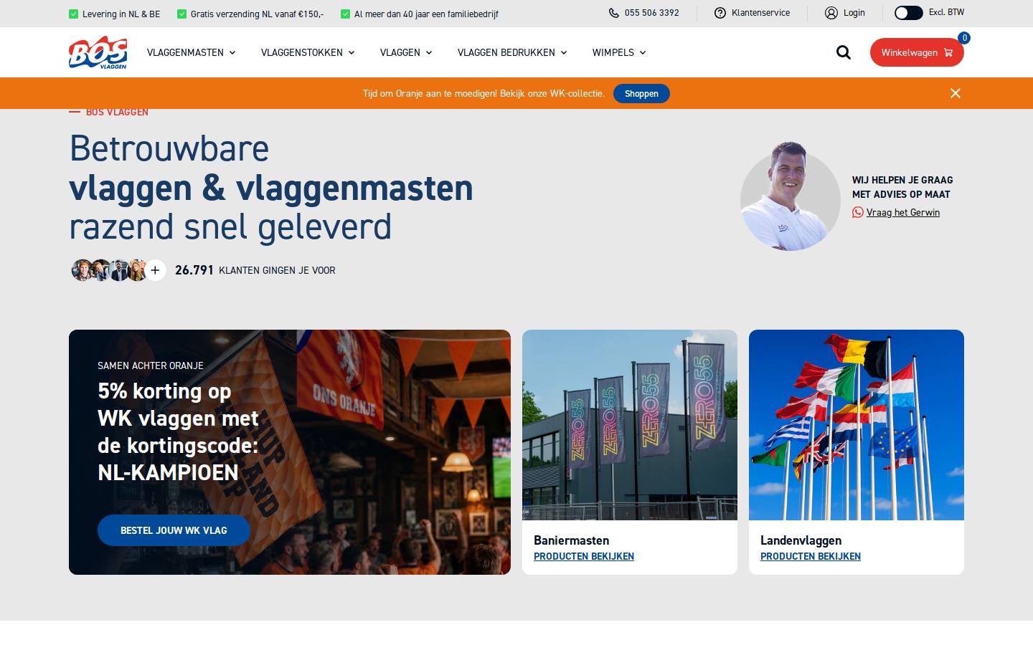Expand the Vlaggen menu chevron

[429, 53]
